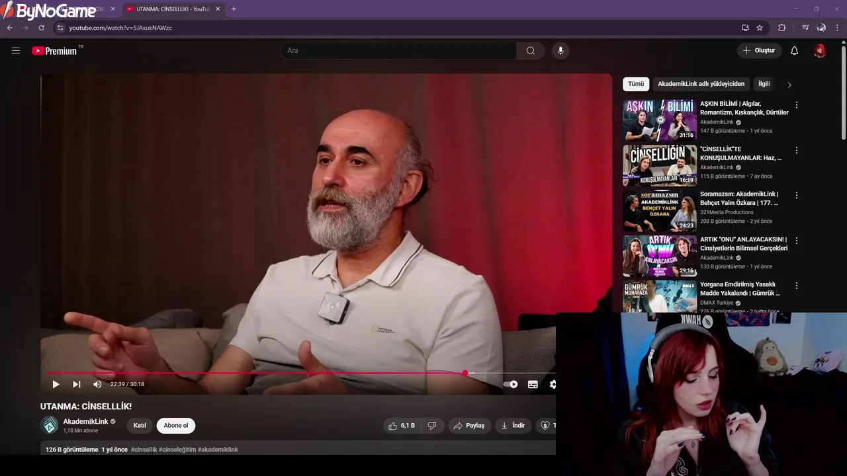Screen dimensions: 847x476
Task: Open options for "CİNSELLİK"TE KONUŞULMAYANLAR video
Action: coord(797,150)
